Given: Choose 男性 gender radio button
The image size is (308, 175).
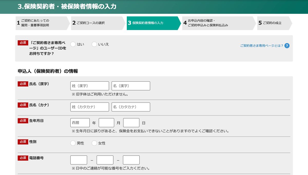Looking at the screenshot, I should coord(73,143).
